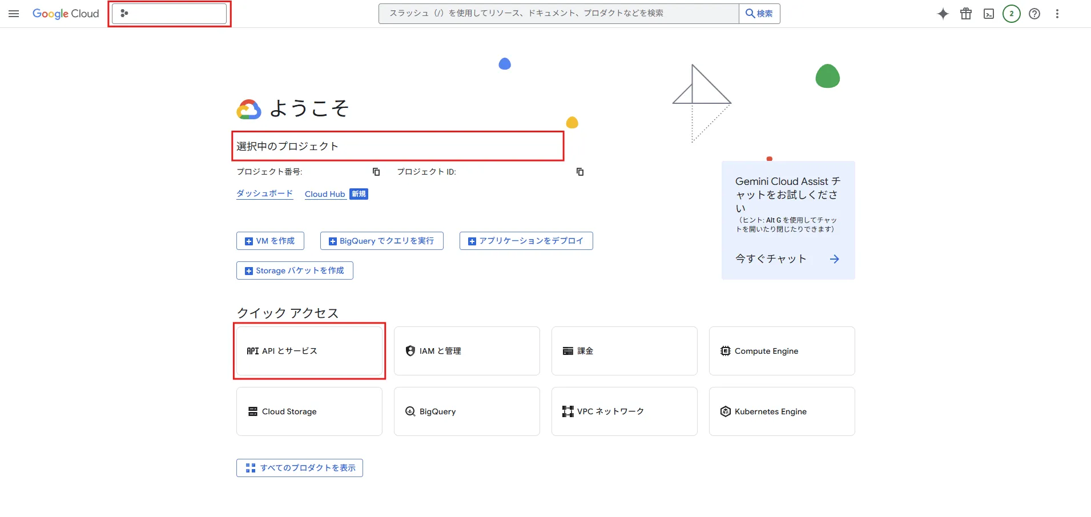Screen dimensions: 1091x517
Task: Click BigQuery でクエリを実行 button
Action: click(x=382, y=241)
